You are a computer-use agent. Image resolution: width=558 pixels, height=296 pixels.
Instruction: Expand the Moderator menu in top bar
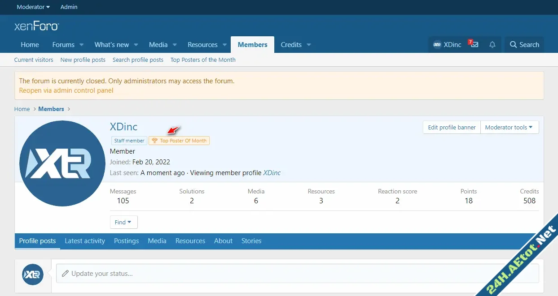(x=33, y=7)
